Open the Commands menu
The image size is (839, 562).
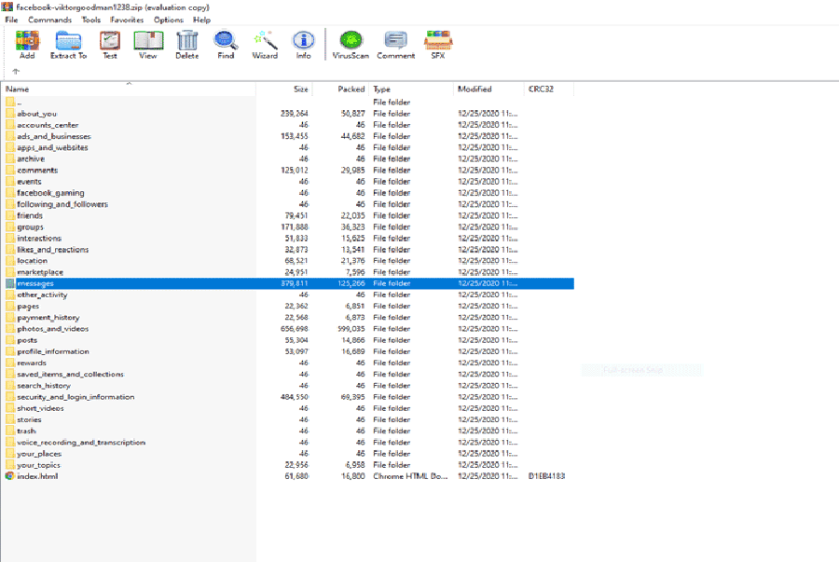(x=49, y=20)
